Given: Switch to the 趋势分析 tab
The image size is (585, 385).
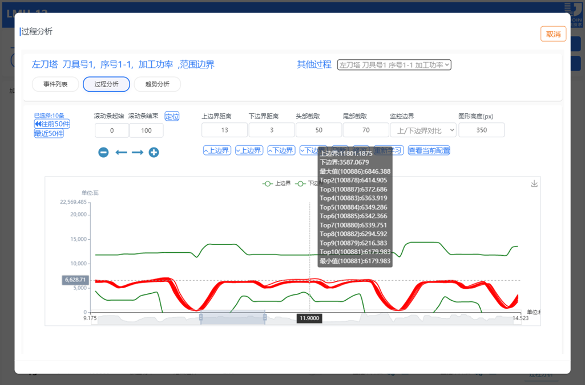Looking at the screenshot, I should pyautogui.click(x=158, y=84).
